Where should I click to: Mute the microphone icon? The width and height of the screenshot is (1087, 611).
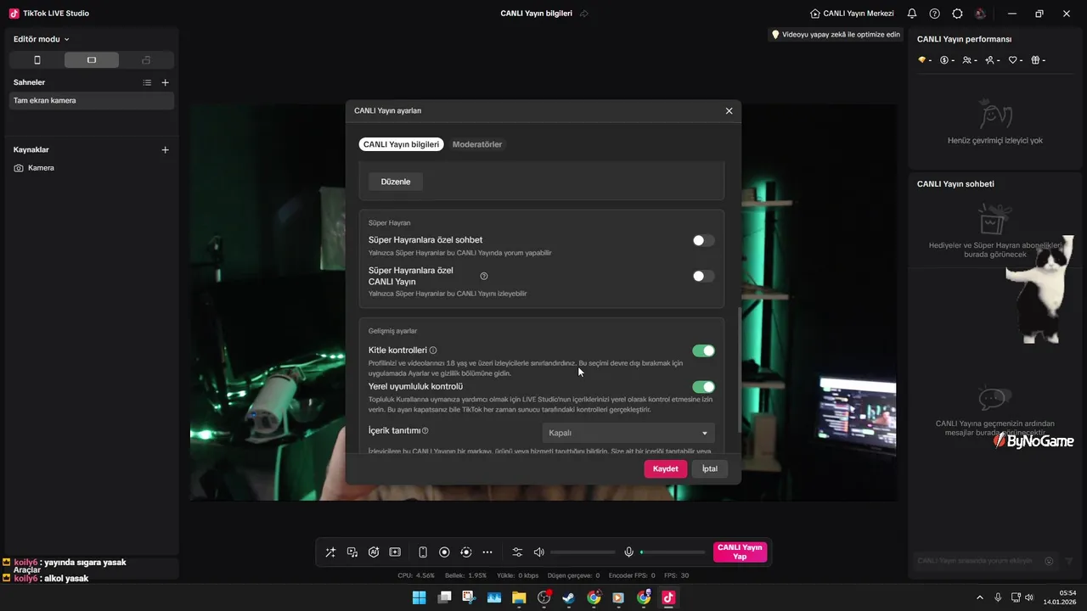tap(629, 552)
